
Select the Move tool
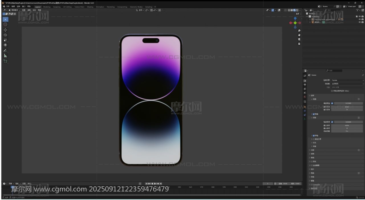(x=5, y=30)
